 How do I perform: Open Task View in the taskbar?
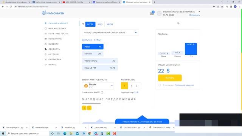coord(59,133)
